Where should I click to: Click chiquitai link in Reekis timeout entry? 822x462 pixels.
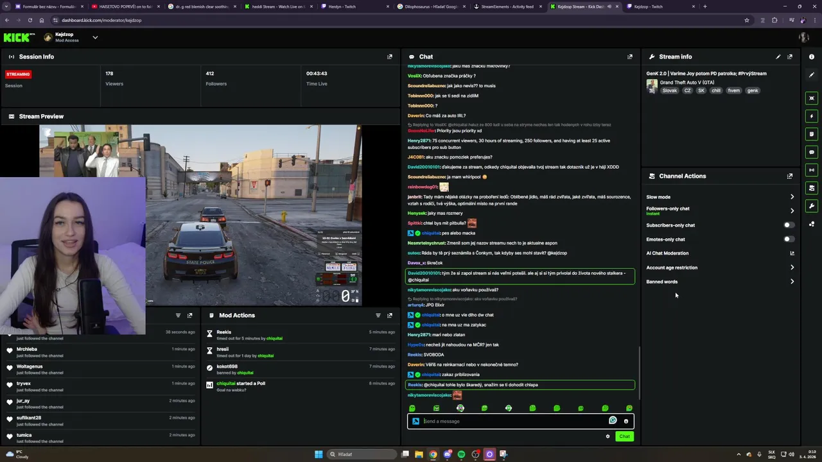pyautogui.click(x=274, y=338)
